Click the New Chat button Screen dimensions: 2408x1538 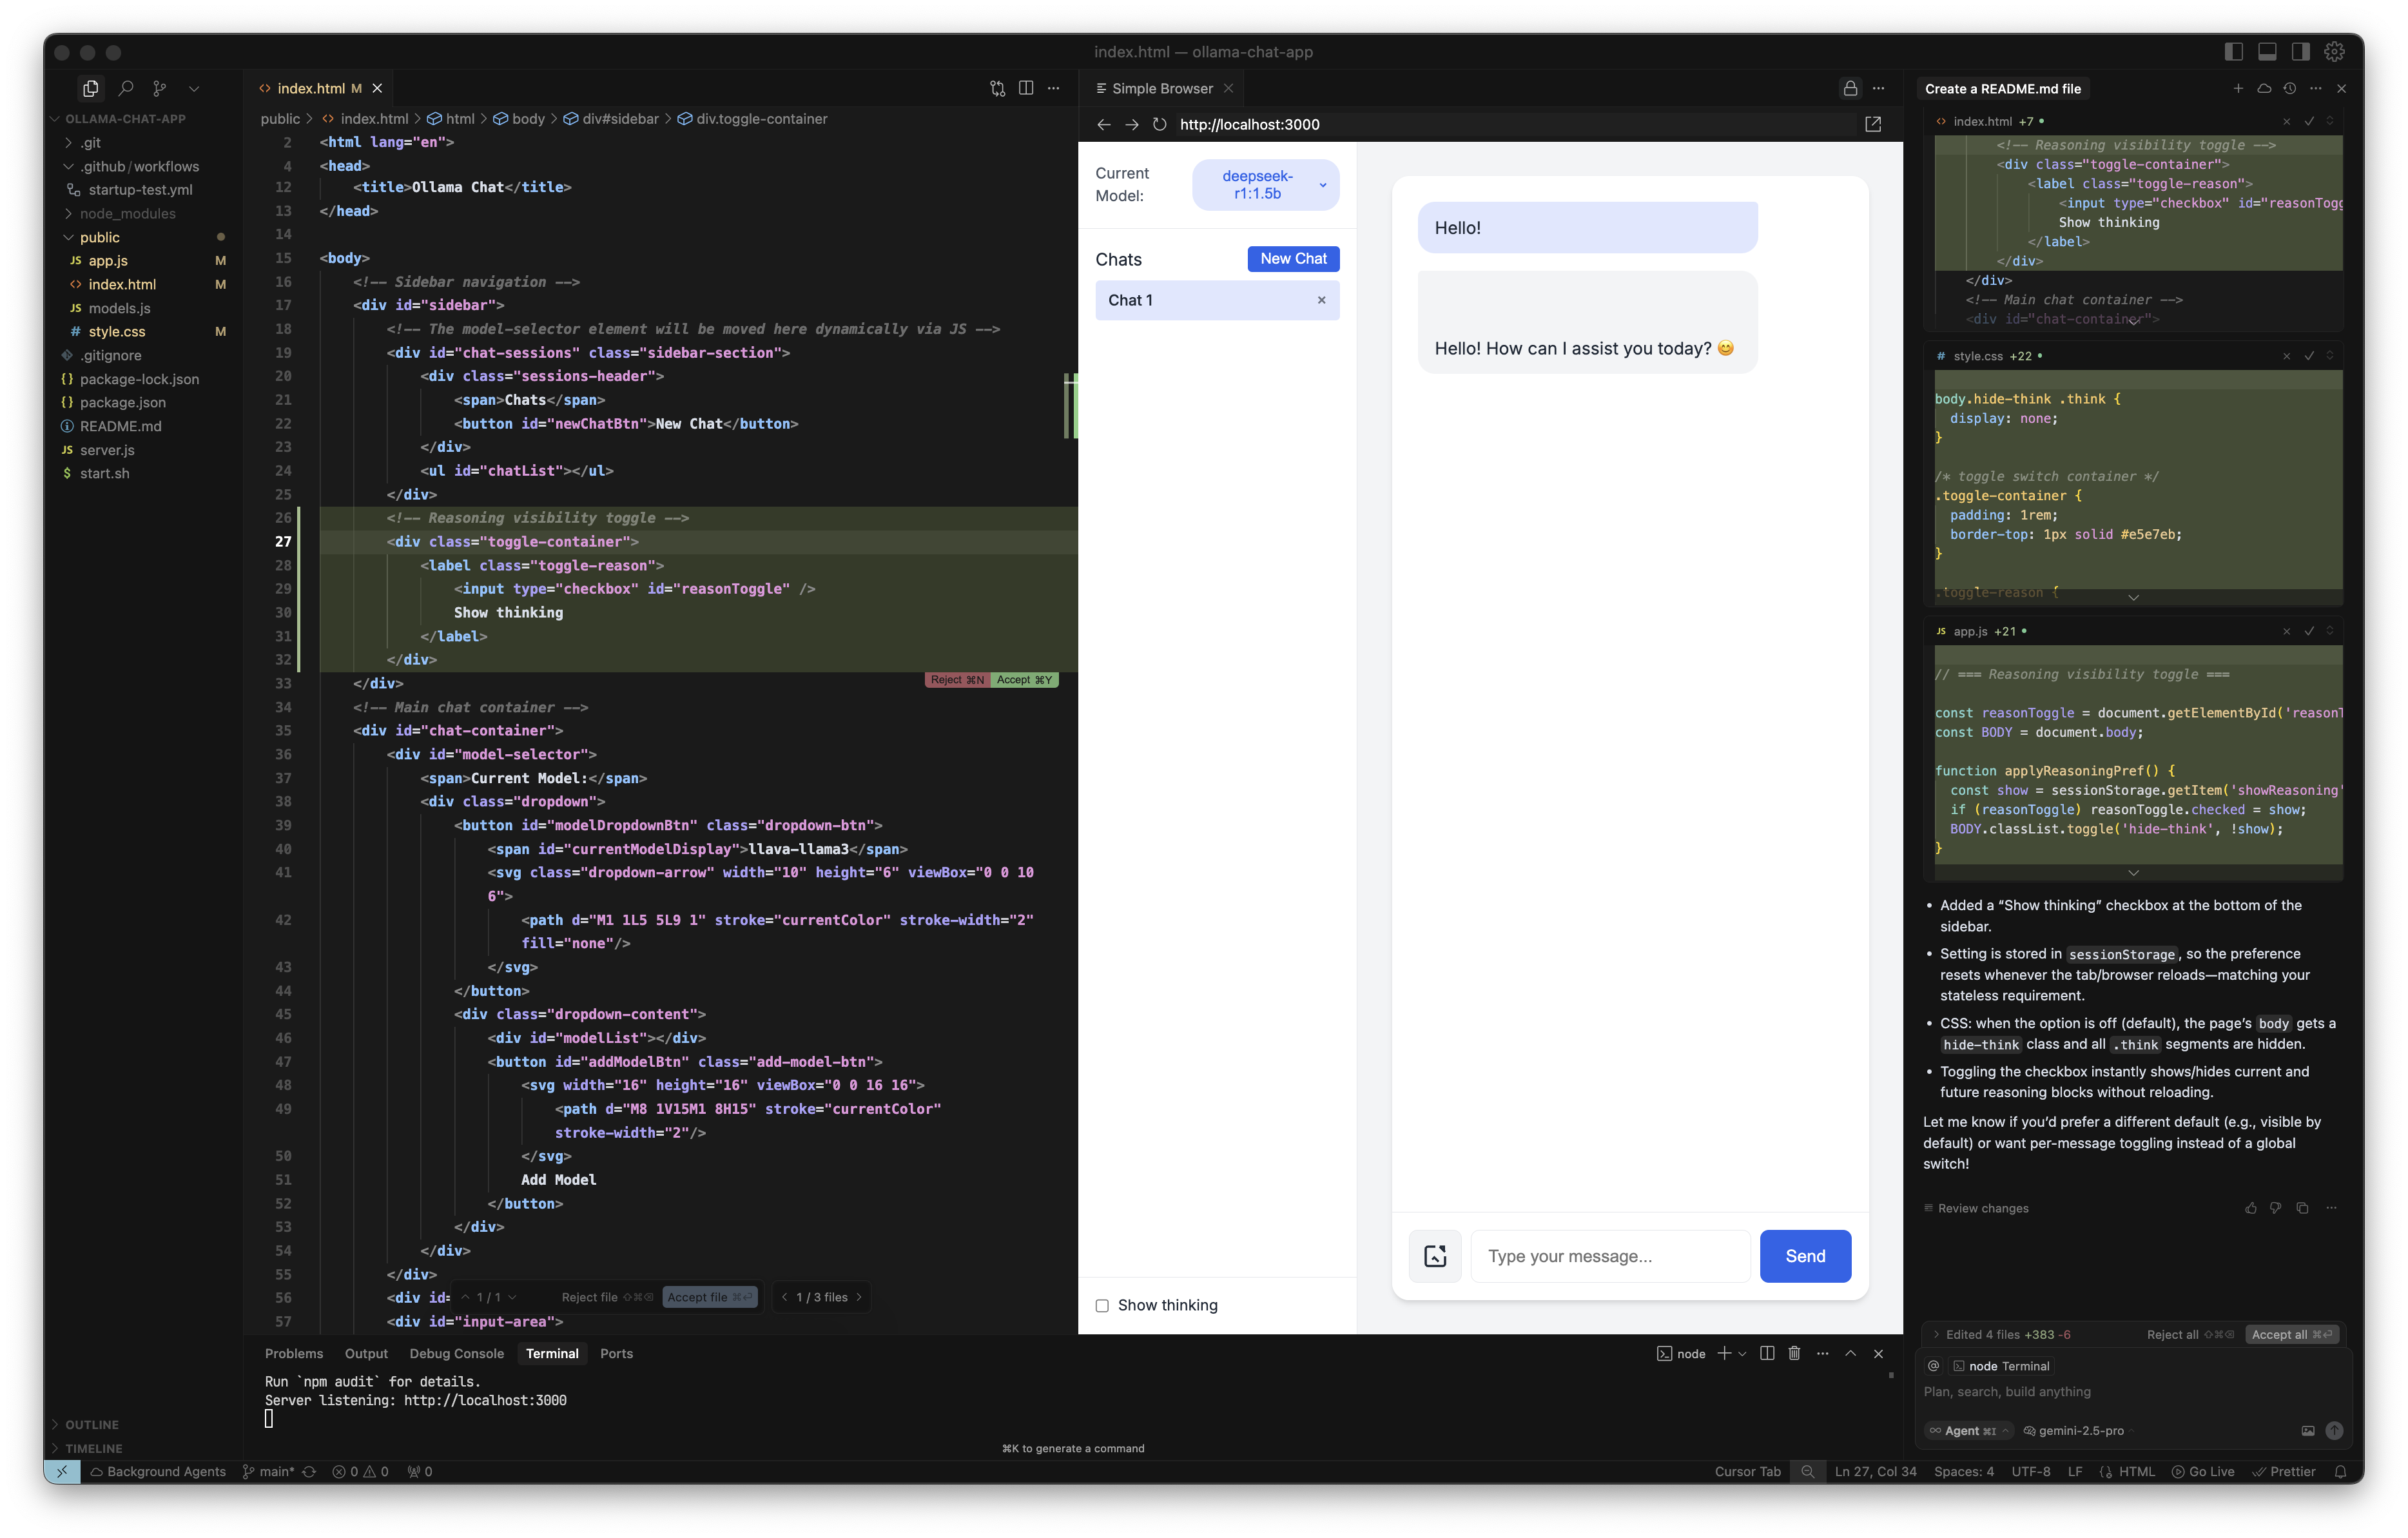[x=1293, y=258]
